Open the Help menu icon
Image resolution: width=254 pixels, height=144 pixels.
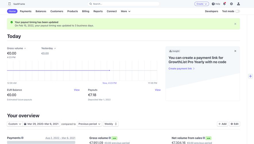click(x=213, y=4)
